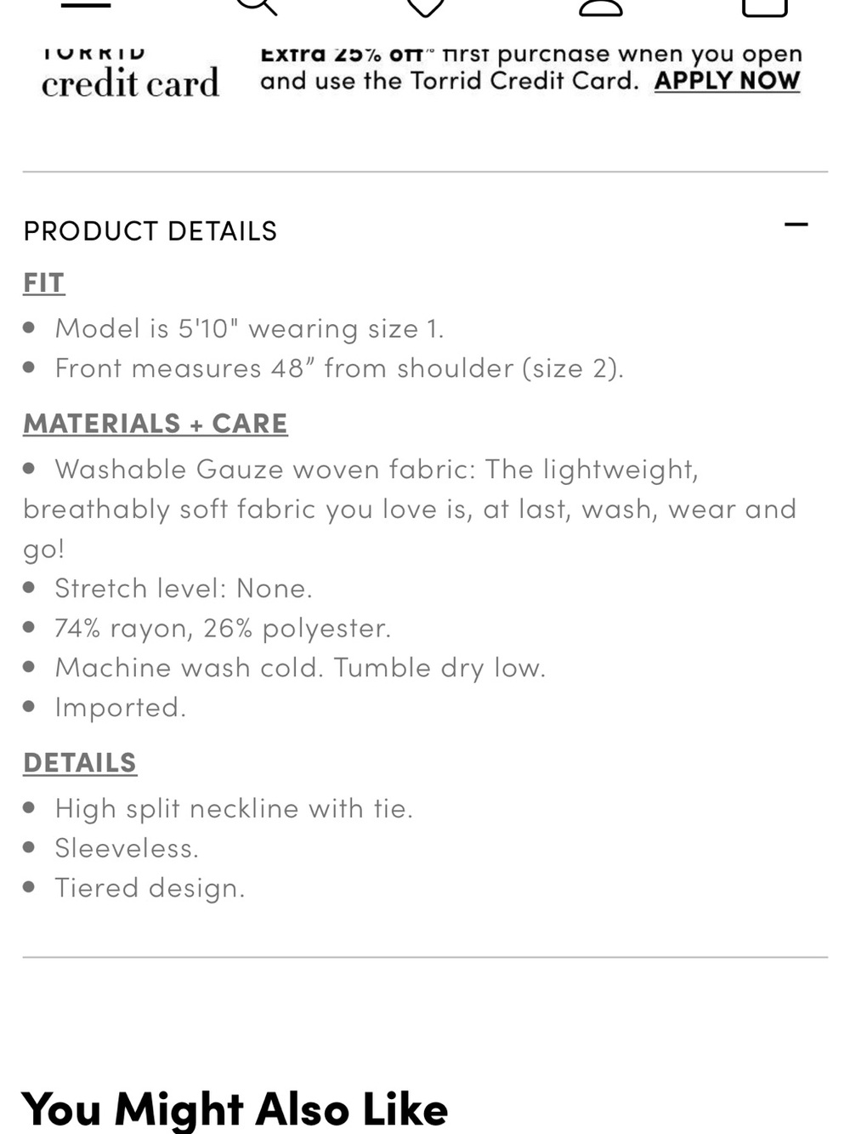
Task: Click the 74% rayon, 26% polyester line
Action: [223, 628]
